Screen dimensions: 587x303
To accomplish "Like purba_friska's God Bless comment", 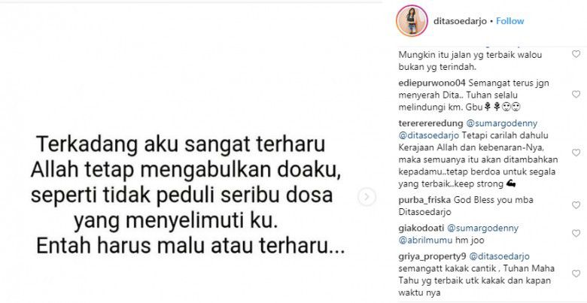I will coord(576,205).
